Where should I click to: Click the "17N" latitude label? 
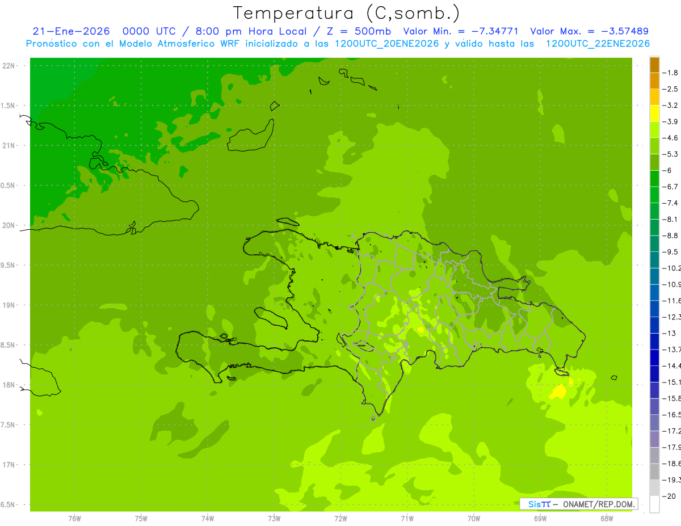point(9,465)
